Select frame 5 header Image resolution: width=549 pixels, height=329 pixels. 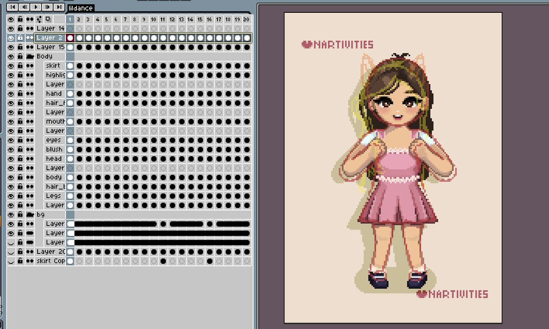pos(107,19)
